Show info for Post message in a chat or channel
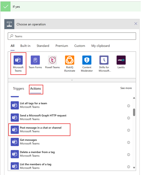142x175 pixels. 129,130
